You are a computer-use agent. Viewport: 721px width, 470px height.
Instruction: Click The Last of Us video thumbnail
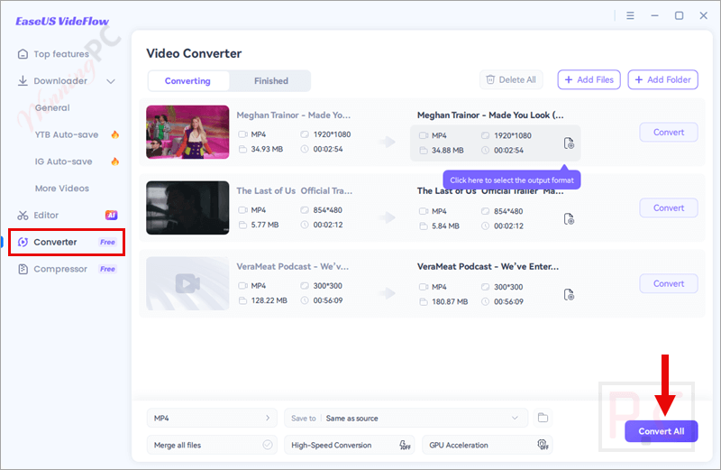click(x=187, y=207)
